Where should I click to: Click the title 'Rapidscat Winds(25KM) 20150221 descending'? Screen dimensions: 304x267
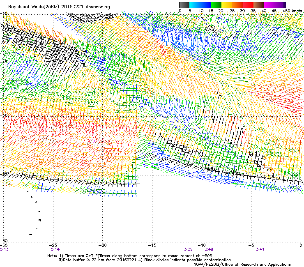[59, 7]
